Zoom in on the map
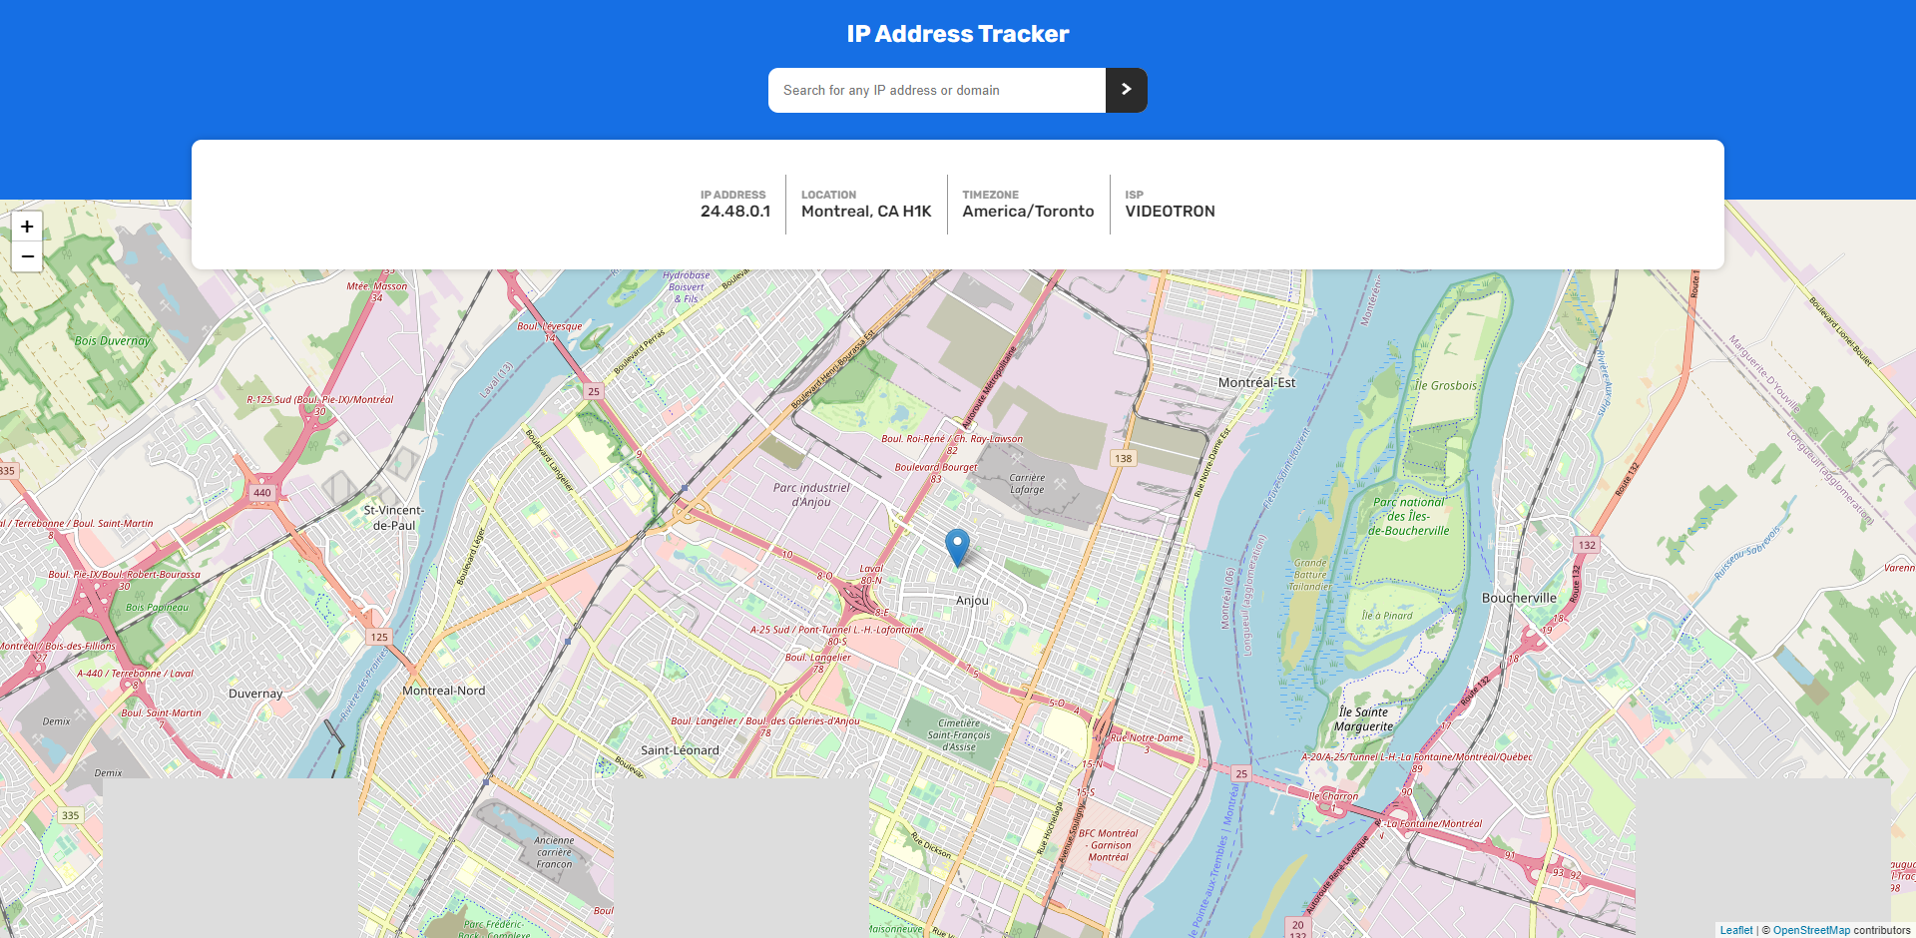1916x938 pixels. 27,227
